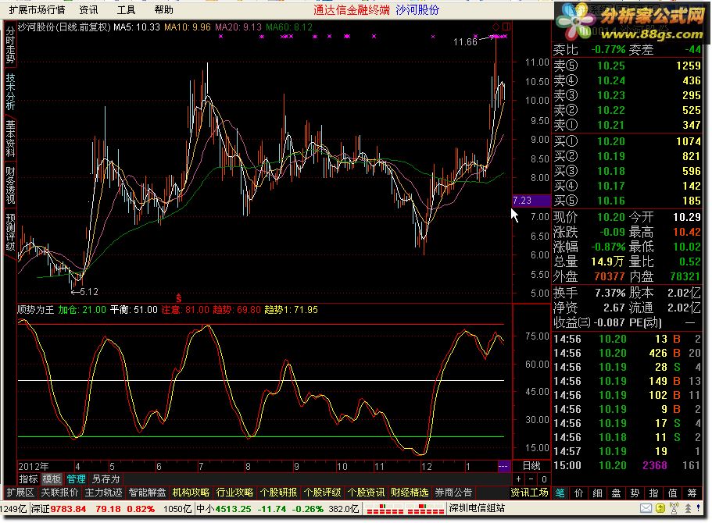Screen dimensions: 712x523
Task: Click the yellow lock icon in status bar
Action: (x=660, y=508)
